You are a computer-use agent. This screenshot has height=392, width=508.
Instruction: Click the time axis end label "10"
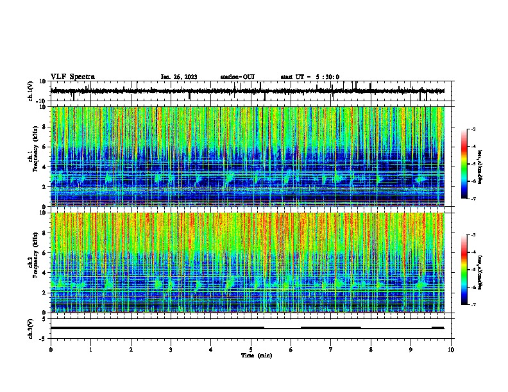point(451,350)
